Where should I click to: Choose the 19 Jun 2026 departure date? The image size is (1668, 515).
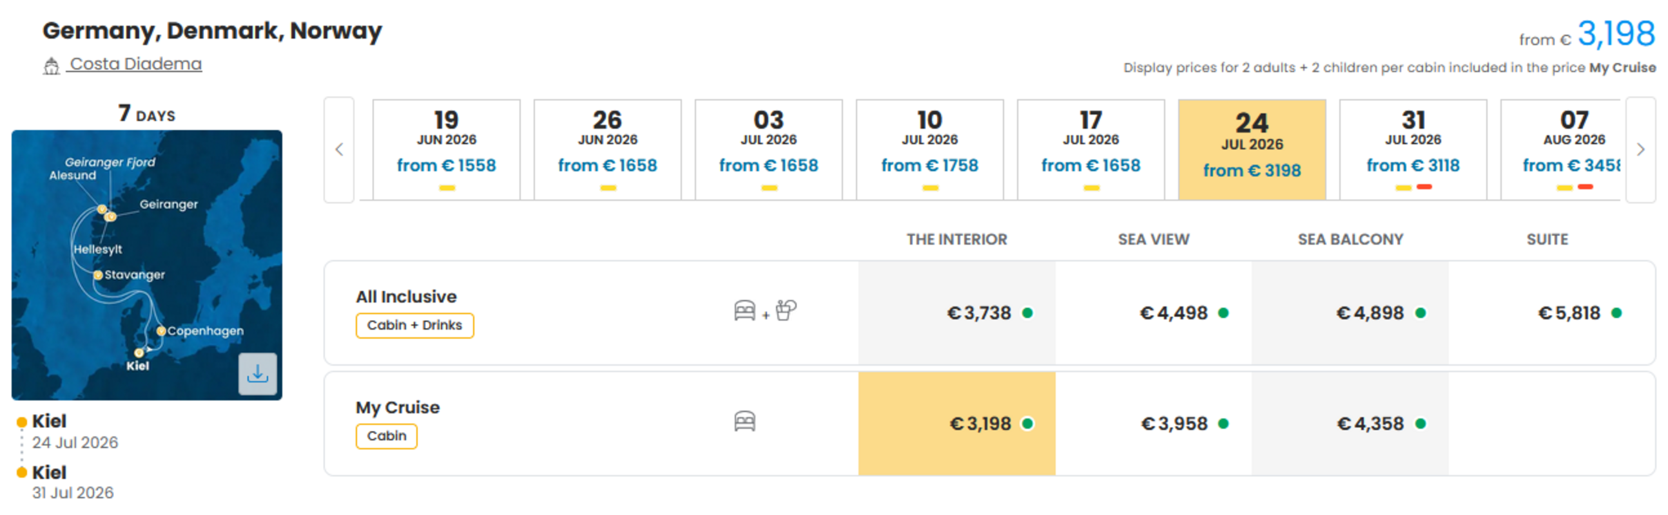[x=446, y=149]
